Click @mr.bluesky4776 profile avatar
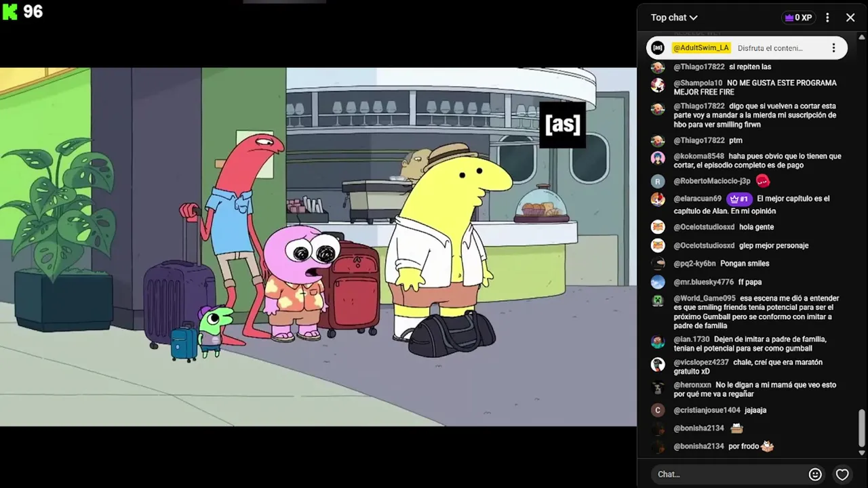Viewport: 868px width, 488px height. click(658, 282)
